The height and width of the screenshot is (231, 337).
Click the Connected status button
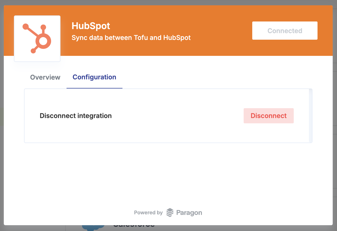click(285, 31)
